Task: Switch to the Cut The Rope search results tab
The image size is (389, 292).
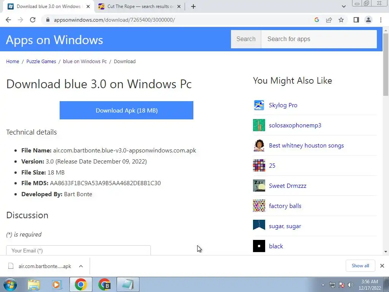Action: pyautogui.click(x=140, y=6)
